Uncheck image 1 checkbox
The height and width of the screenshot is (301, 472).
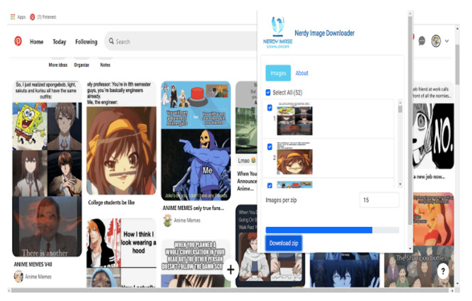[x=270, y=107]
